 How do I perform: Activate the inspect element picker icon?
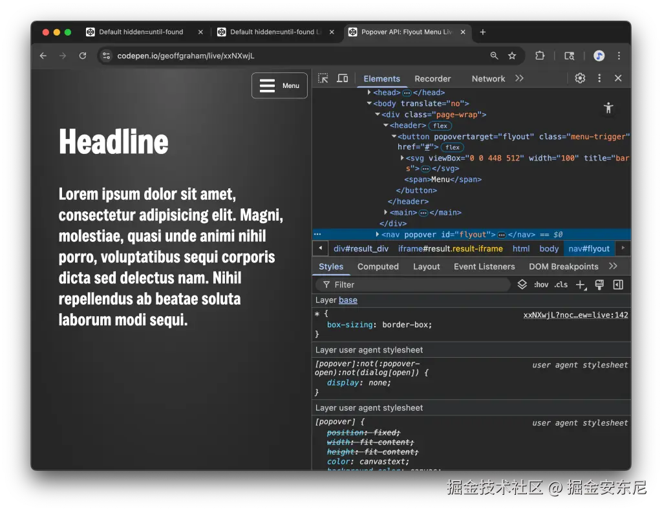pos(323,78)
